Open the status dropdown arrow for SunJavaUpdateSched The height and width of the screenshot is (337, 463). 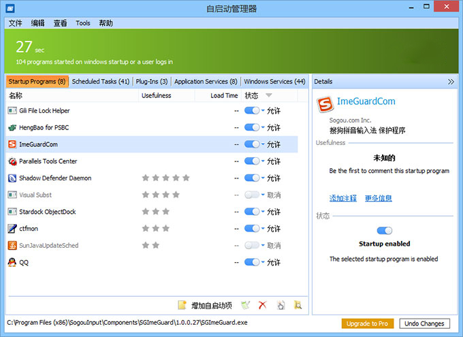click(x=263, y=245)
